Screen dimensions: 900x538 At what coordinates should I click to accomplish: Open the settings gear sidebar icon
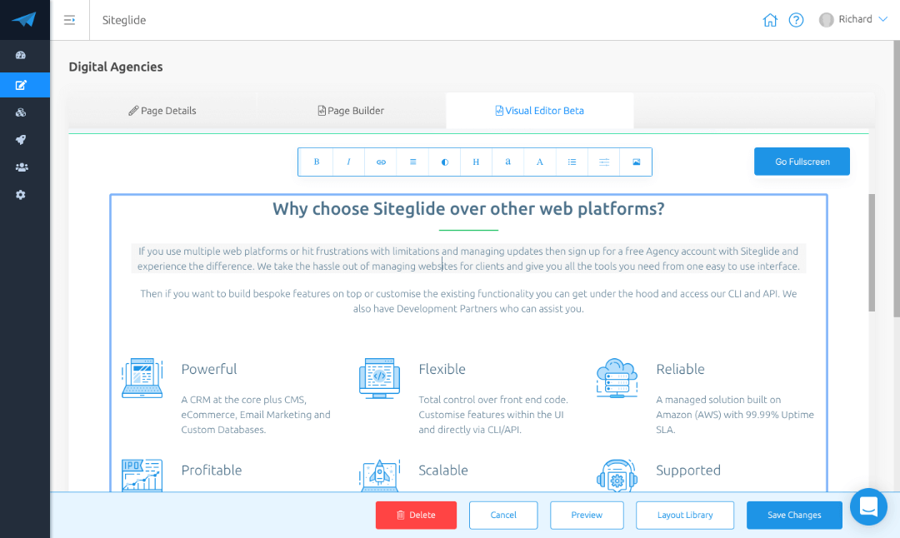click(x=21, y=195)
